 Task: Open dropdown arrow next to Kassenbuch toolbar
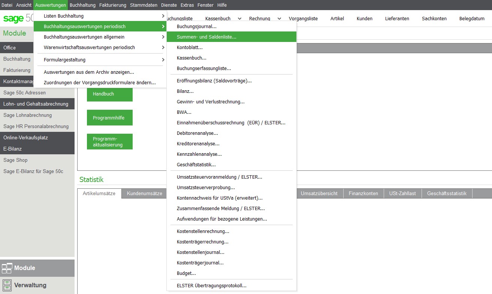(x=240, y=18)
